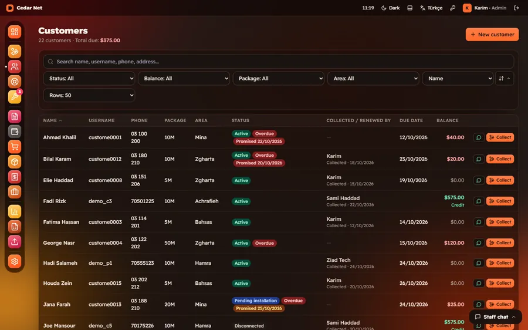
Task: Collect payment from Bilal Karam
Action: point(500,159)
